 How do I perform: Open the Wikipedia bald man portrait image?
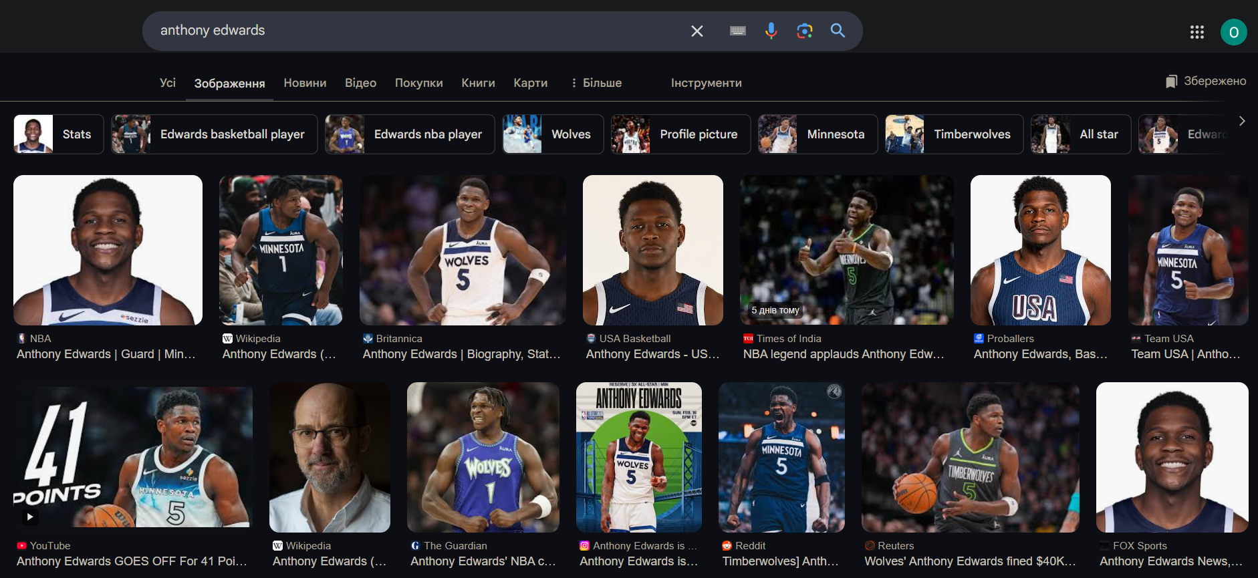[330, 457]
